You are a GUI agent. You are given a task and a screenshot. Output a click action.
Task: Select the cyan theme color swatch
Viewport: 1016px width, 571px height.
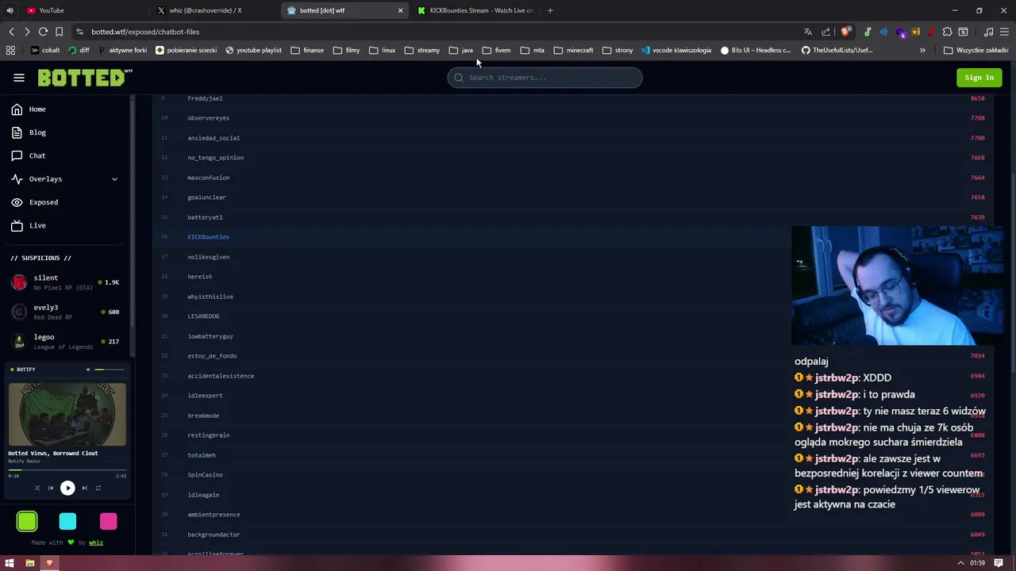[x=67, y=521]
